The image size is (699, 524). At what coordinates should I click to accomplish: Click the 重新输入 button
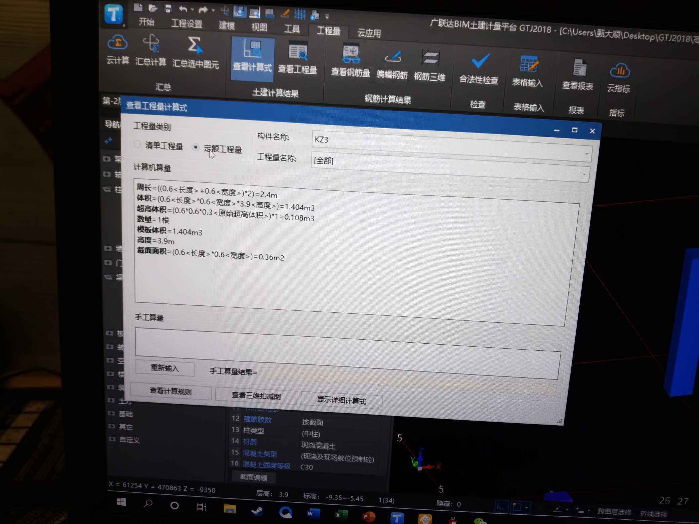[x=165, y=368]
